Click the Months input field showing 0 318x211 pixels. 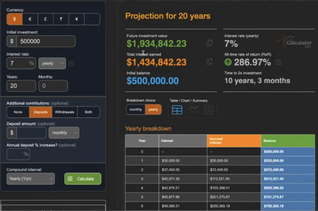[x=53, y=86]
